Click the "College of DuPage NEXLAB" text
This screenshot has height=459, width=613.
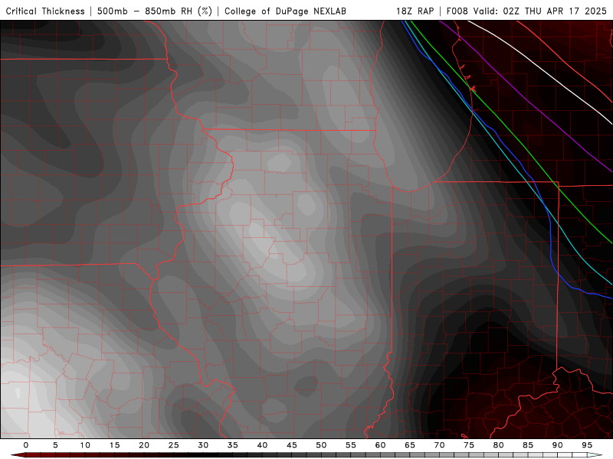coord(285,11)
